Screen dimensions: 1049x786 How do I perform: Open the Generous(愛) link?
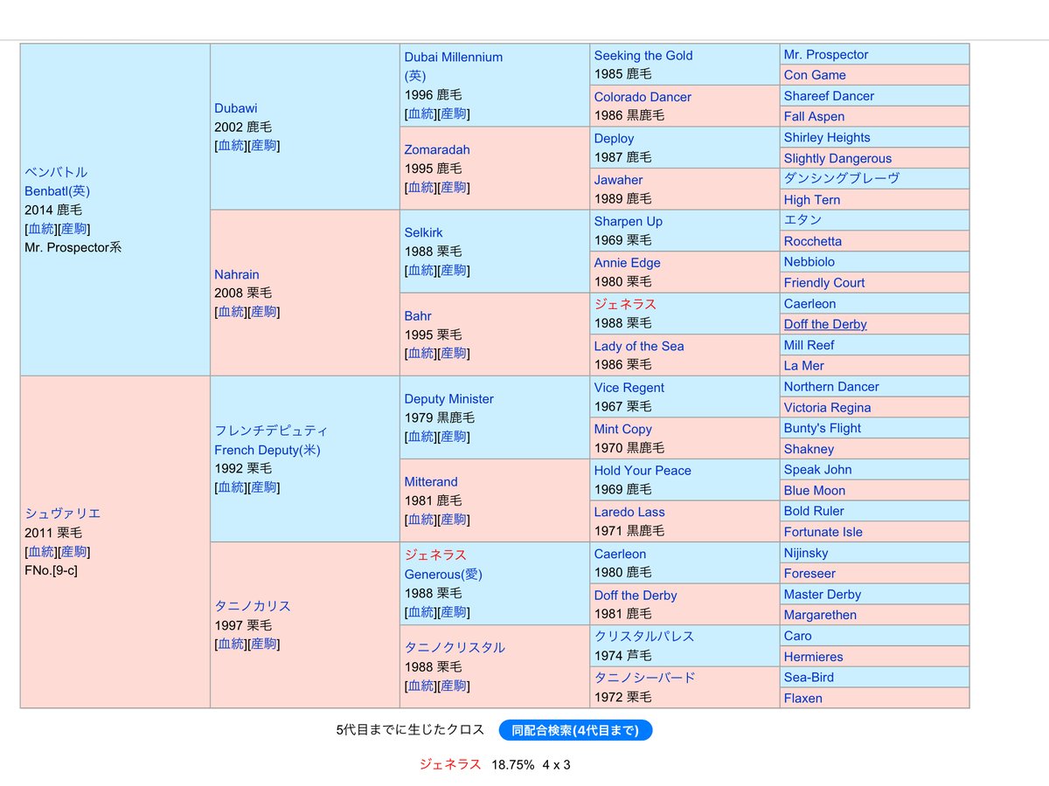click(x=443, y=575)
